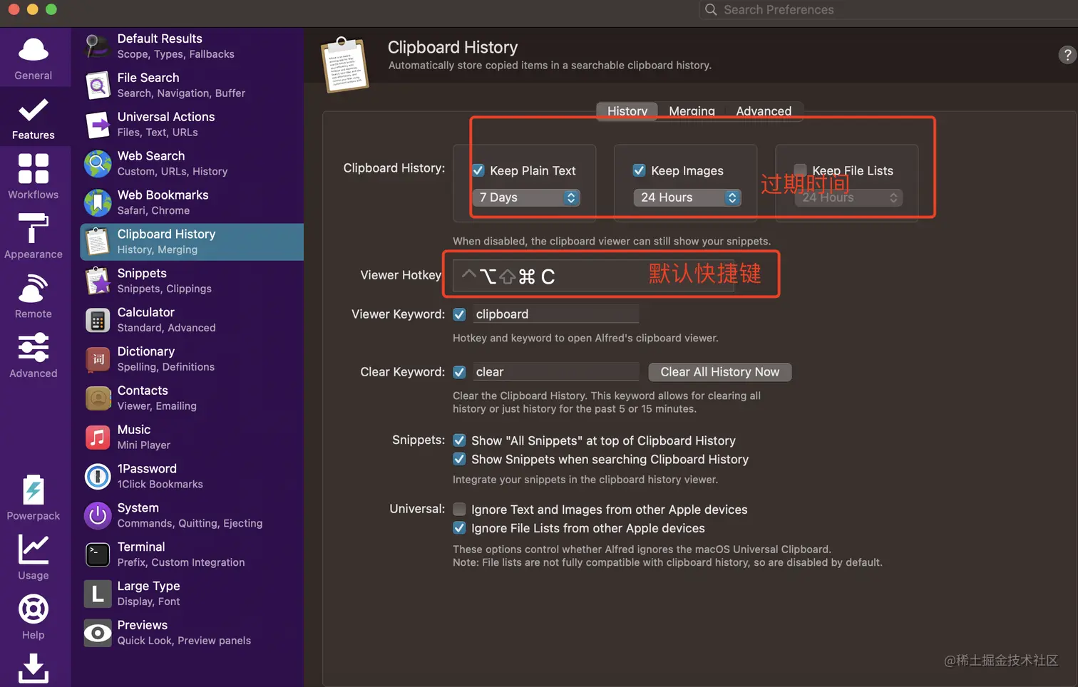Screen dimensions: 1078x687
Task: Open the Powerpack section
Action: 34,497
